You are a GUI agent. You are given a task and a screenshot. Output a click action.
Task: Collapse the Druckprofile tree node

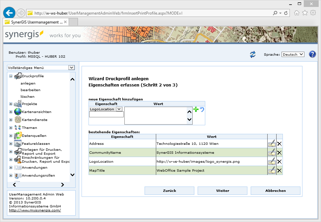[11, 76]
